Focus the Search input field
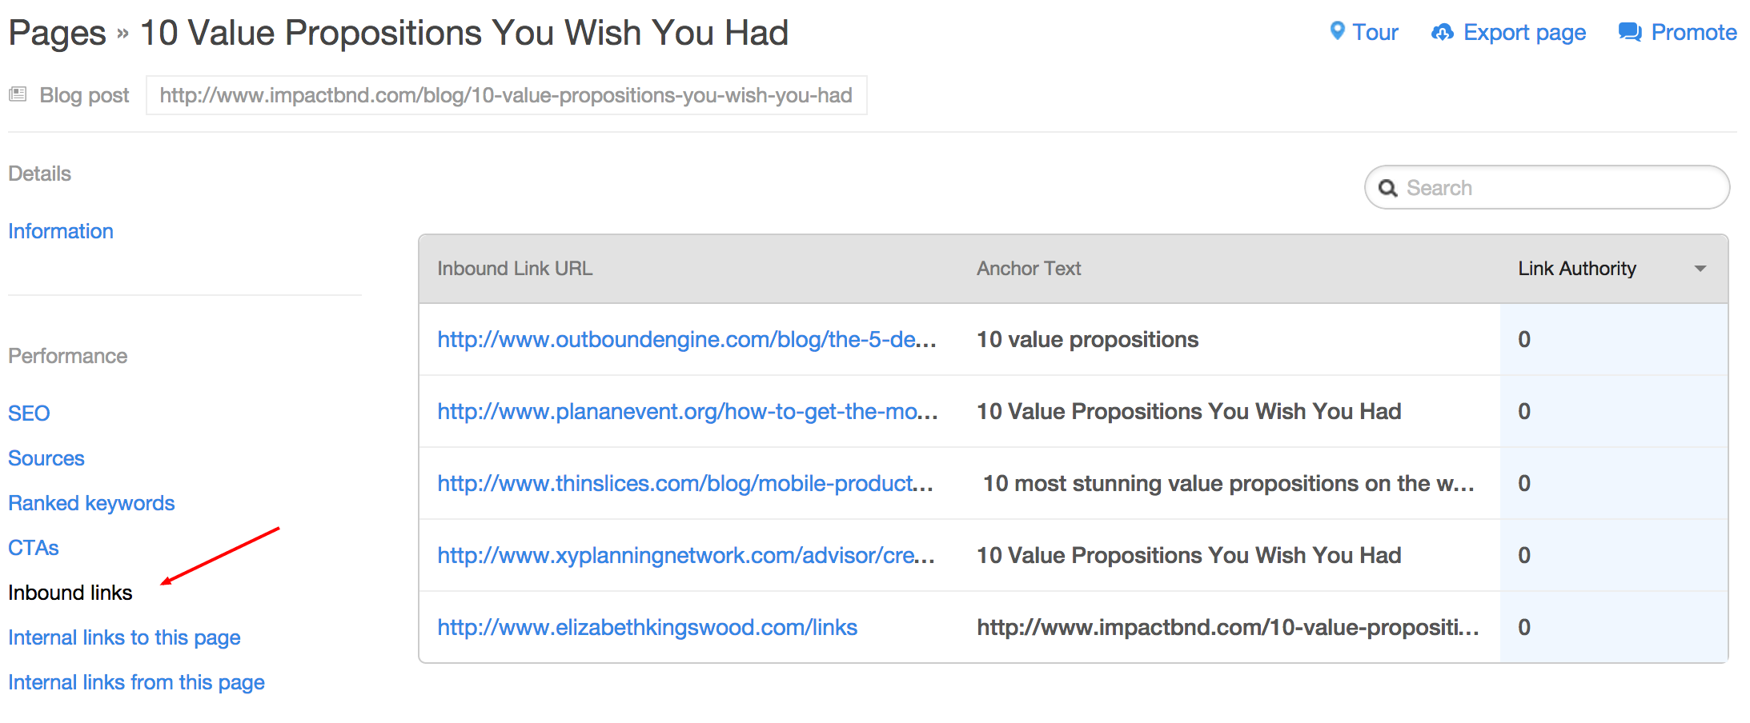Image resolution: width=1750 pixels, height=723 pixels. (x=1547, y=187)
